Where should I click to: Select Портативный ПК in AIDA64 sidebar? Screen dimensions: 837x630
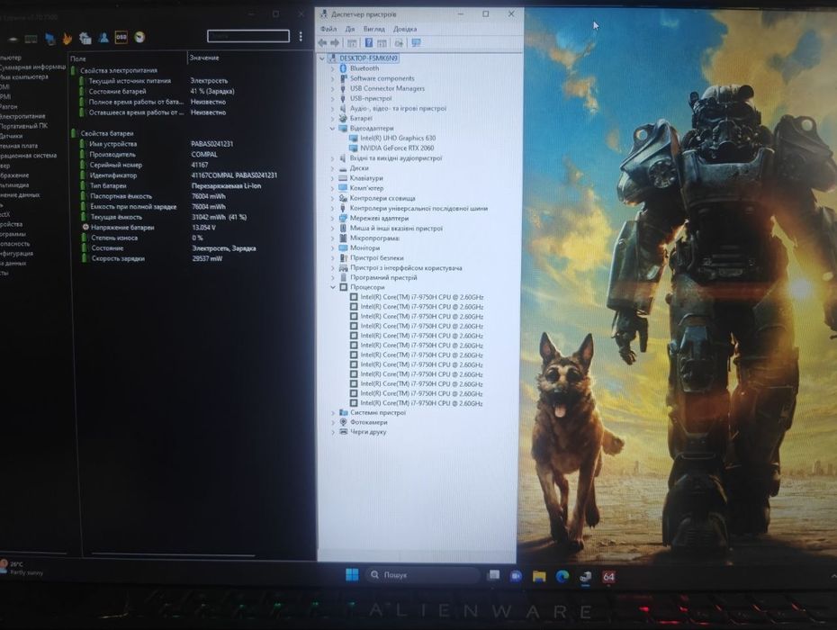pos(23,126)
